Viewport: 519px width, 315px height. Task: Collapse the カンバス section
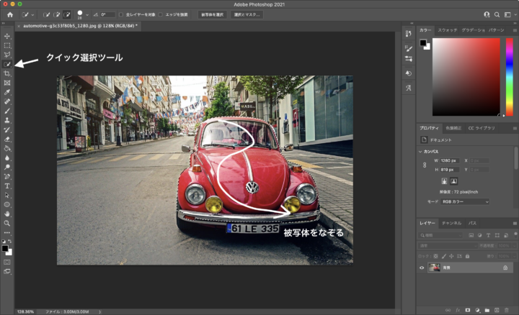pos(420,152)
